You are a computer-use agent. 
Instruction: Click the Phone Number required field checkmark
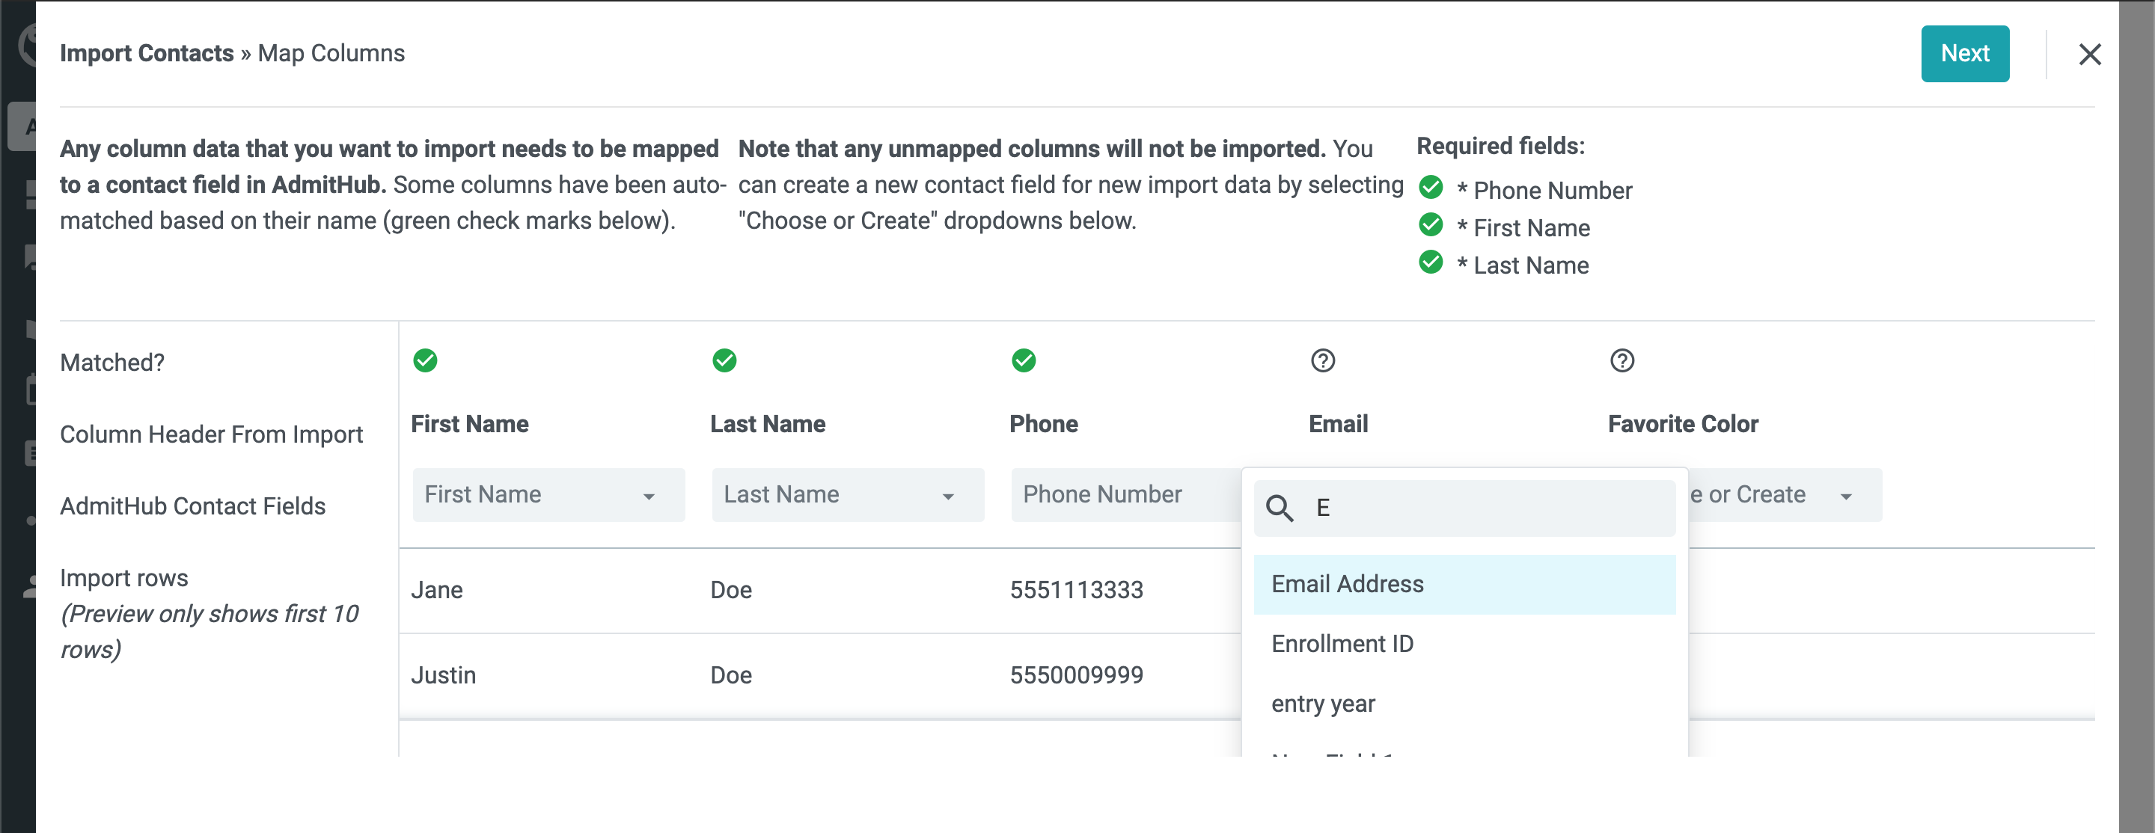1431,186
